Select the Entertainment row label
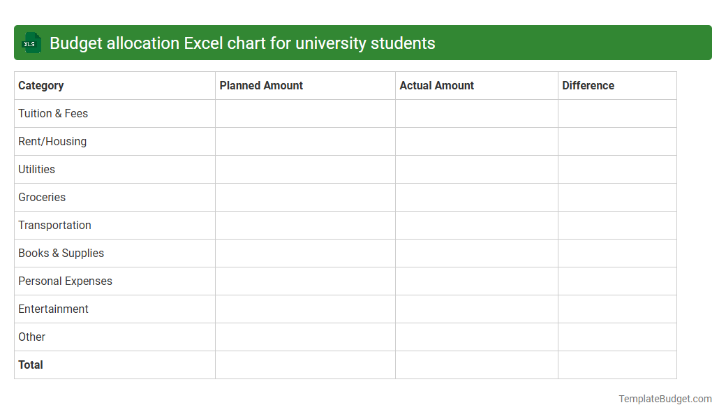Image resolution: width=726 pixels, height=419 pixels. pos(53,309)
